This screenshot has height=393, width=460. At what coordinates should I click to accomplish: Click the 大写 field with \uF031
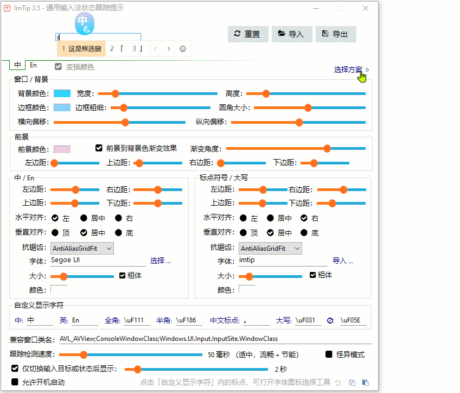tap(308, 320)
